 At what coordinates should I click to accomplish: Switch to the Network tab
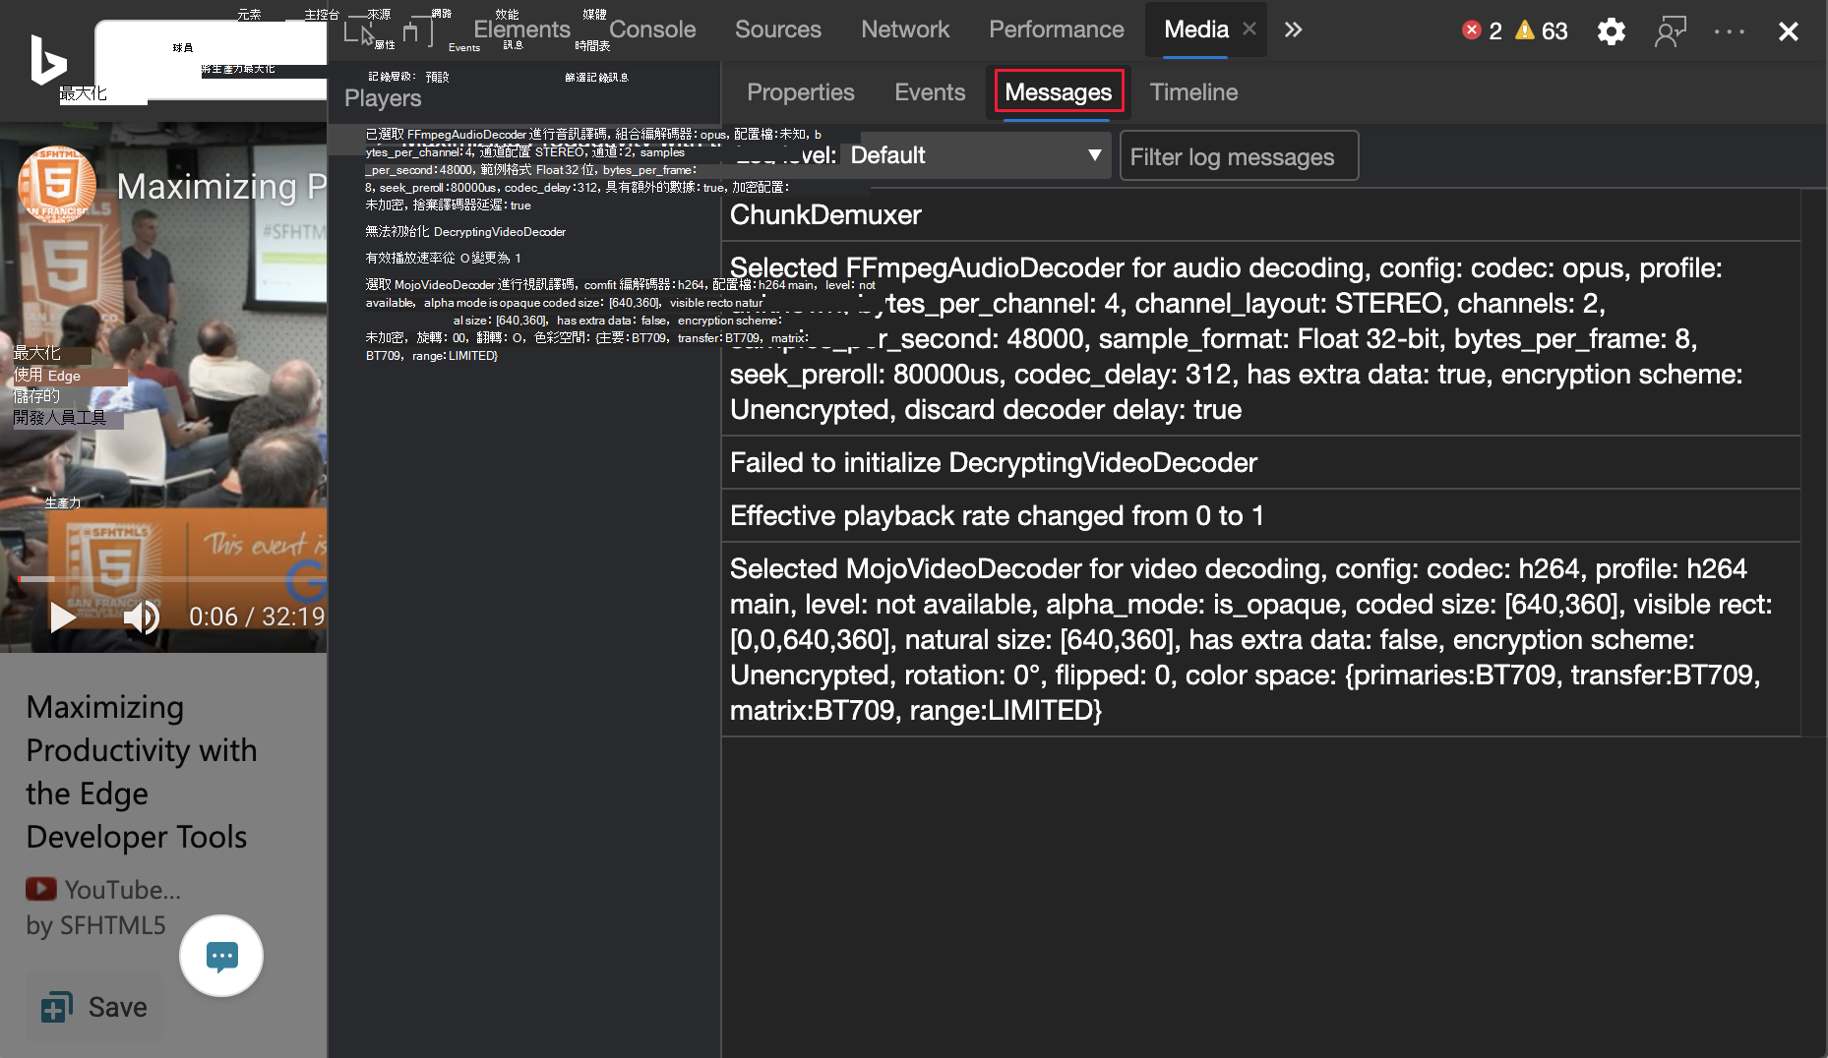point(905,29)
